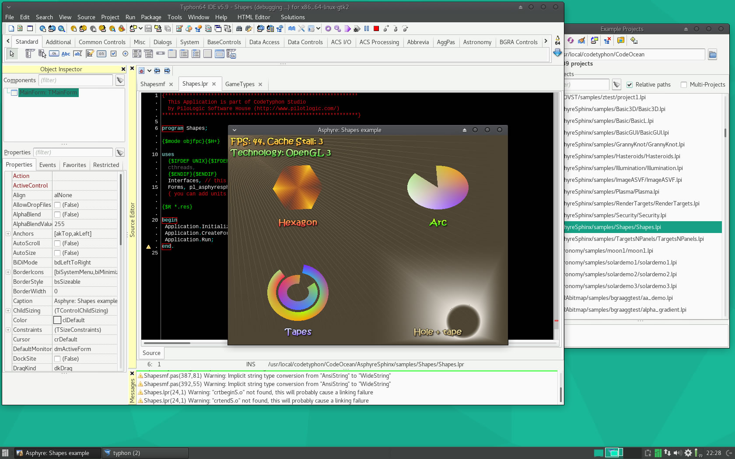The image size is (735, 459).
Task: Expand the Constraints property
Action: click(x=8, y=330)
